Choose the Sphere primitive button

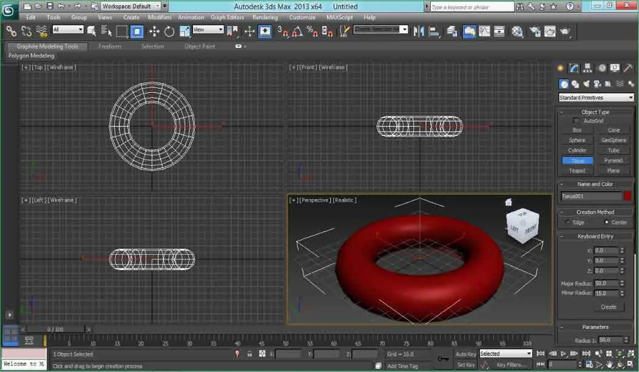[x=577, y=140]
